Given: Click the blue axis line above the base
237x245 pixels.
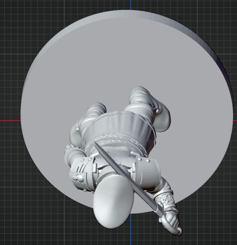Looking at the screenshot, I should point(131,5).
